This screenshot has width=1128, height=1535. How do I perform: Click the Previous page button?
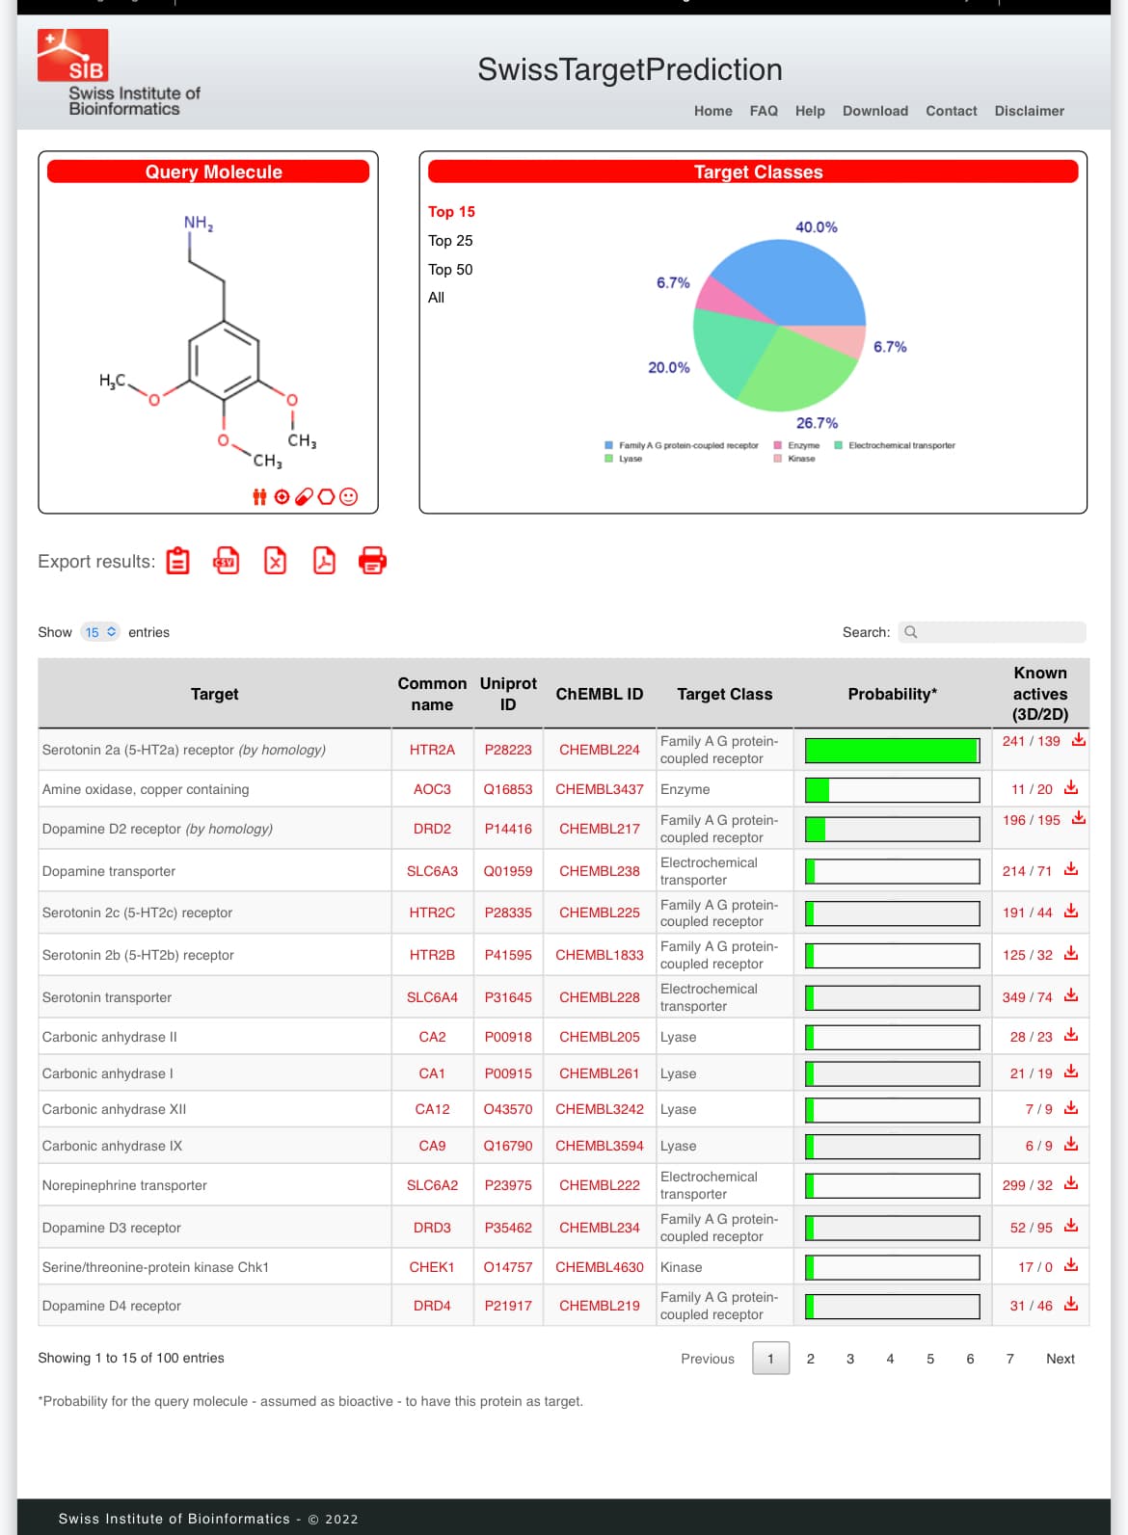click(708, 1359)
